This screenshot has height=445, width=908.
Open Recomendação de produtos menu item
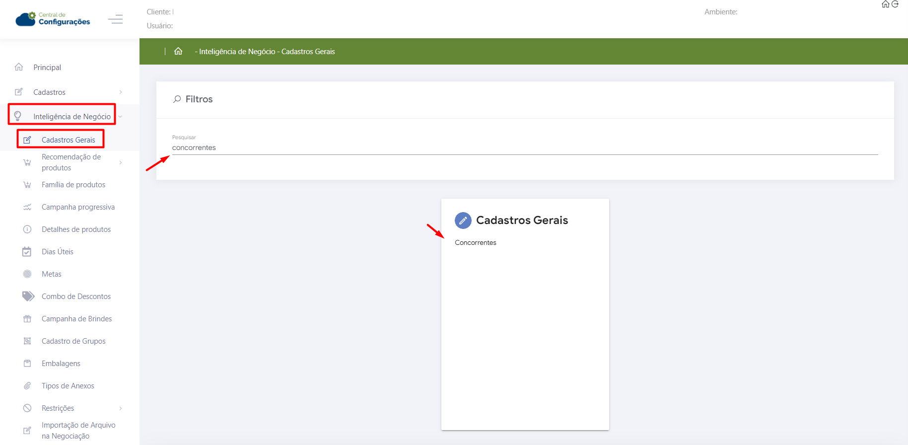coord(71,162)
